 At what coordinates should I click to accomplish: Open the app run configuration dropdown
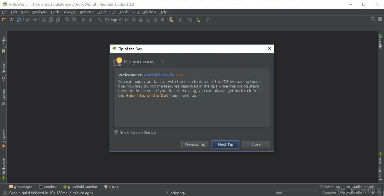(113, 20)
